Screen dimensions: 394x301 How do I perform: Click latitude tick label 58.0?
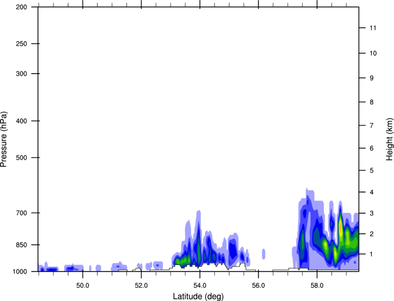coord(317,285)
